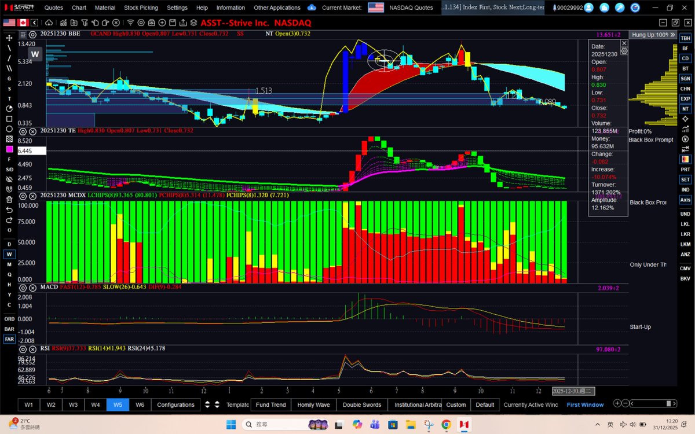695x434 pixels.
Task: Open the Settings menu
Action: (x=177, y=8)
